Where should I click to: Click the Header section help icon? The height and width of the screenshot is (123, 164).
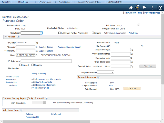tap(18, 37)
